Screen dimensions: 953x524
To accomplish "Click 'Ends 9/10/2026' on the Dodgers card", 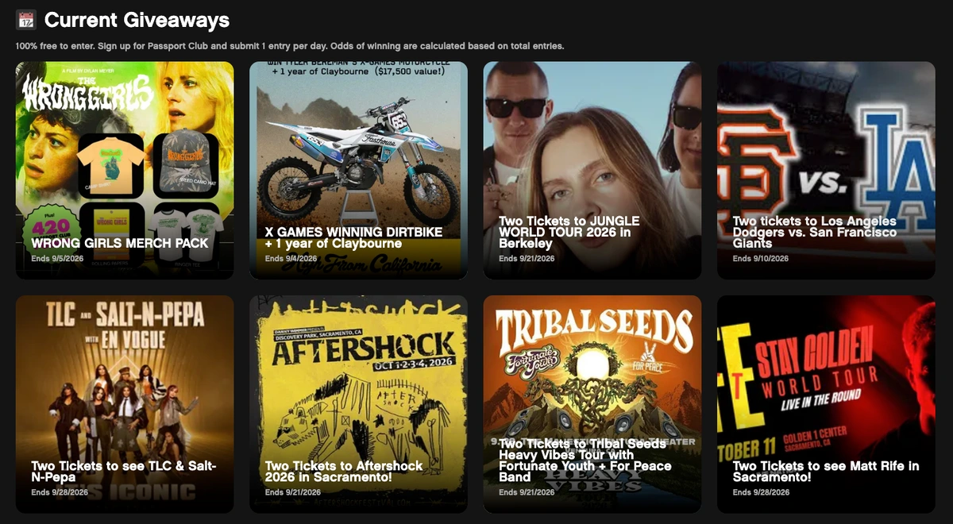I will click(x=761, y=258).
